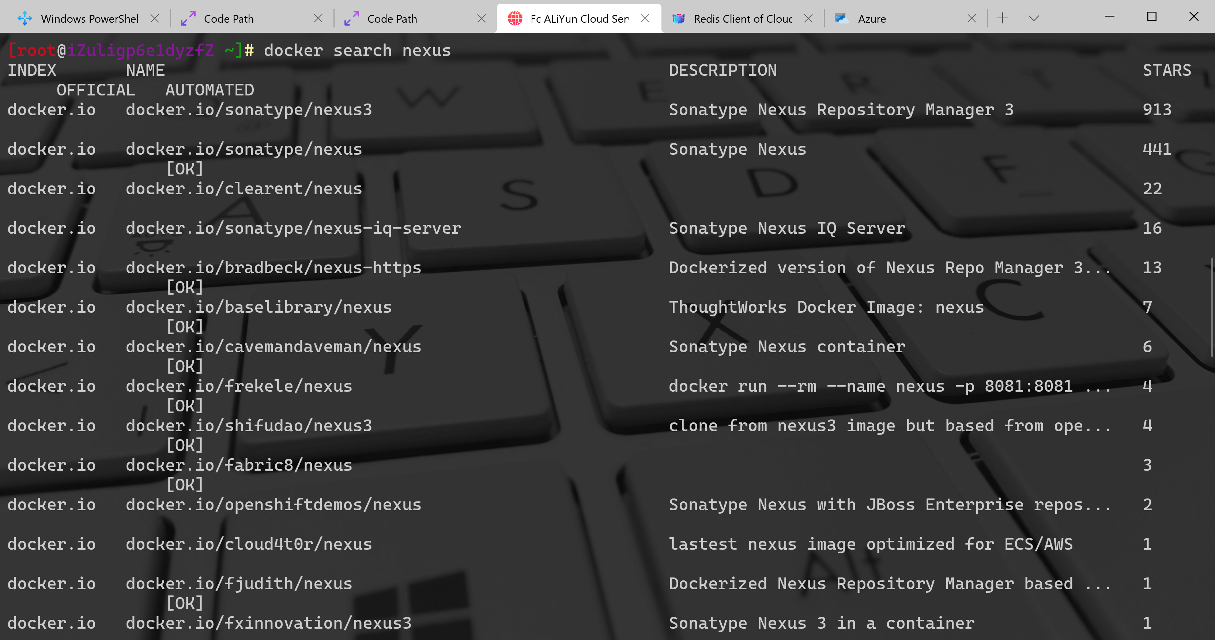Click the first Code Path tab icon
1215x640 pixels.
(188, 18)
